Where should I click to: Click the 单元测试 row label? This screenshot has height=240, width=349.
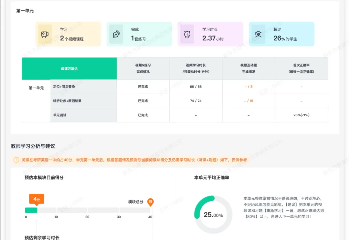point(60,115)
